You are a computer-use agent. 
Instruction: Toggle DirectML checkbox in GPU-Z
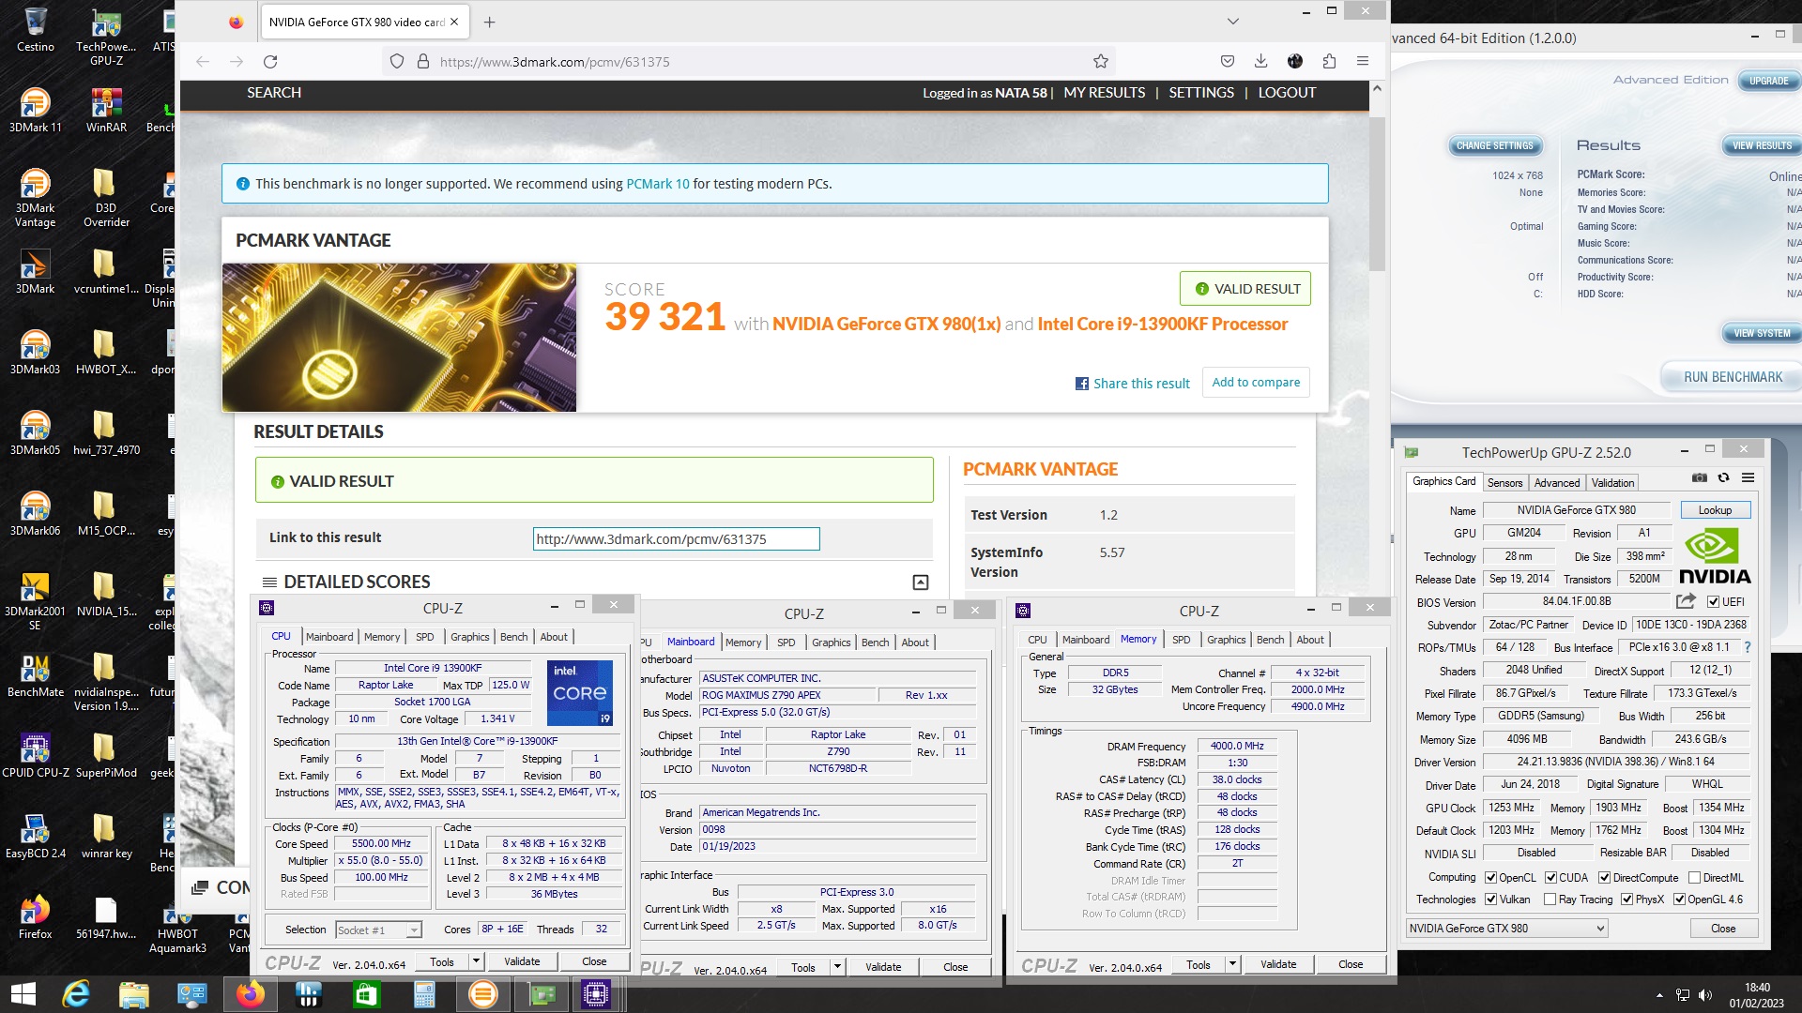tap(1694, 878)
